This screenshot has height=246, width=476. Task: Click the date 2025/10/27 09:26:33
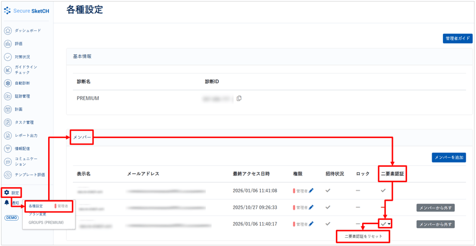coord(255,207)
